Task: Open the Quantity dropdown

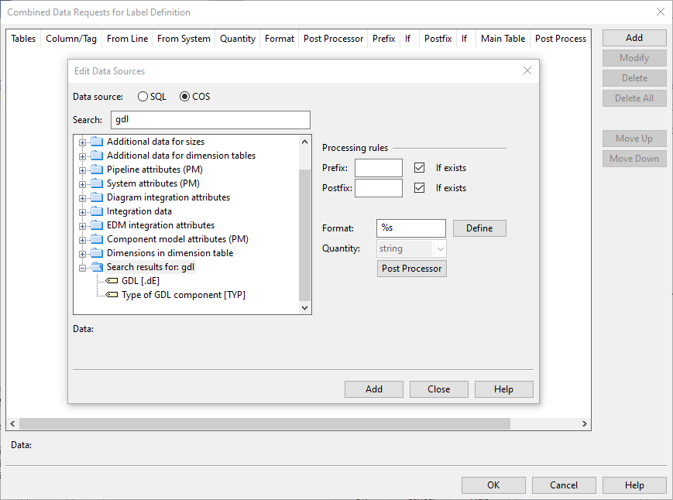Action: click(x=440, y=248)
